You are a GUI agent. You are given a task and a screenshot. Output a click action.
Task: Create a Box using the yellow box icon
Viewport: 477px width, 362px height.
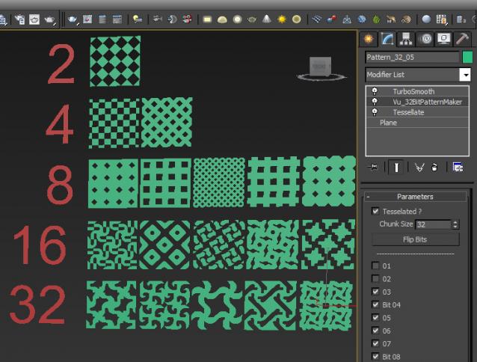(x=207, y=19)
